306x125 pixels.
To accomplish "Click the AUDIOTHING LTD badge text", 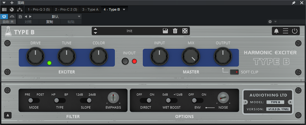I will (x=268, y=95).
